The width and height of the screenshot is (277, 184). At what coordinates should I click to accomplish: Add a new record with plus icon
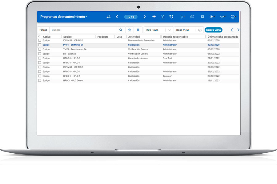pyautogui.click(x=154, y=17)
